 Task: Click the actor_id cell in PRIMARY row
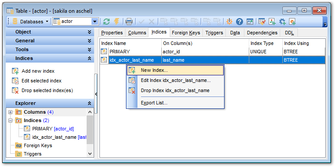(206, 52)
